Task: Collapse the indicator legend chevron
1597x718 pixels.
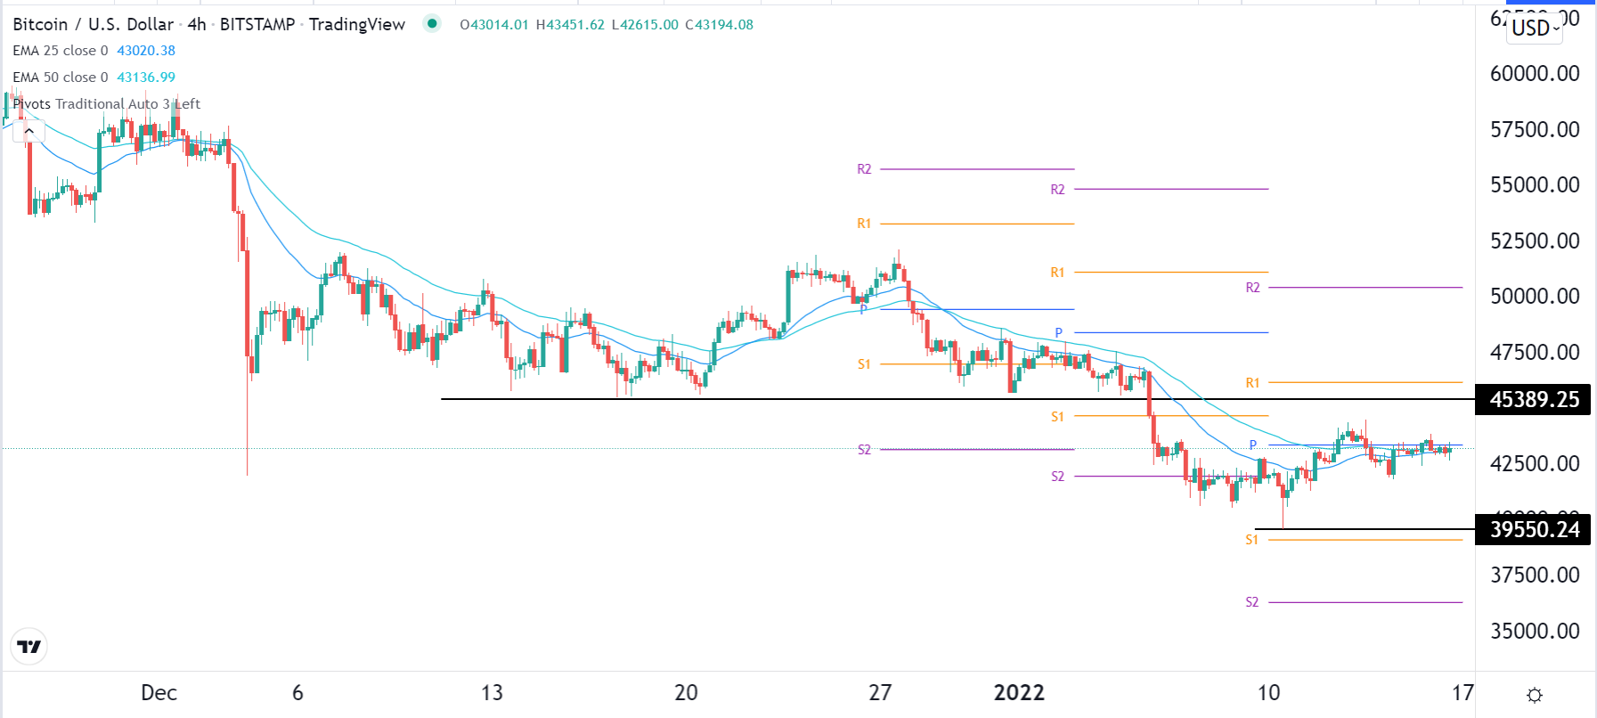Action: coord(29,132)
